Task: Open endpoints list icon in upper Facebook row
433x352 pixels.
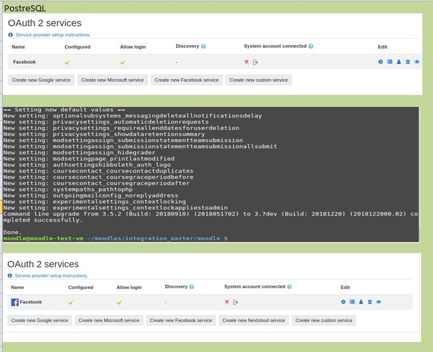Action: 390,62
